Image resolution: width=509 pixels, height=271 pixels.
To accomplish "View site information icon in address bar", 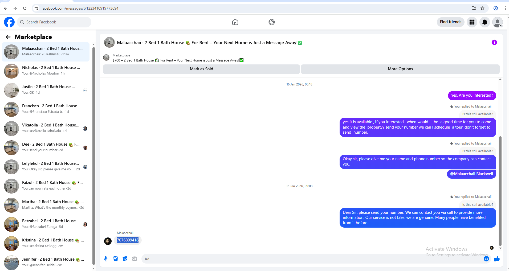I will coord(36,8).
